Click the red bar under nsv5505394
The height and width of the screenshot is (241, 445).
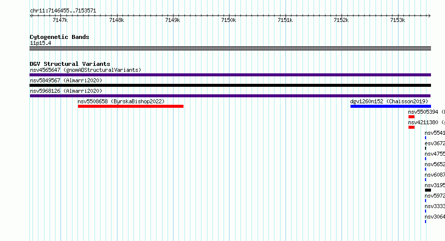coord(411,117)
